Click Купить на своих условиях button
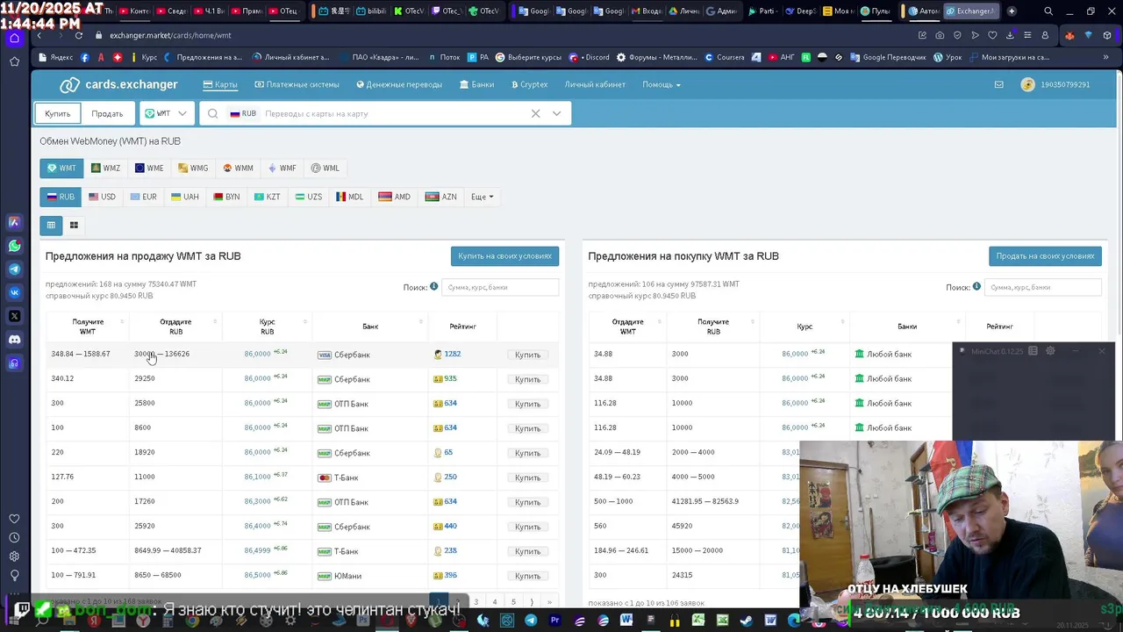1123x632 pixels. (x=504, y=256)
